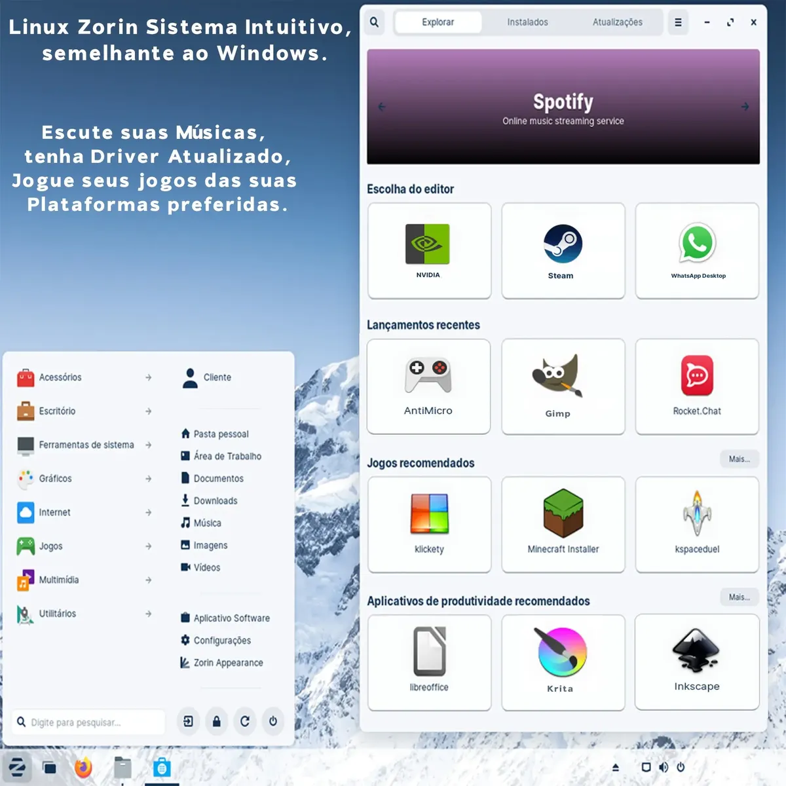Open Área de Trabalho from menu
Viewport: 786px width, 786px height.
(221, 456)
